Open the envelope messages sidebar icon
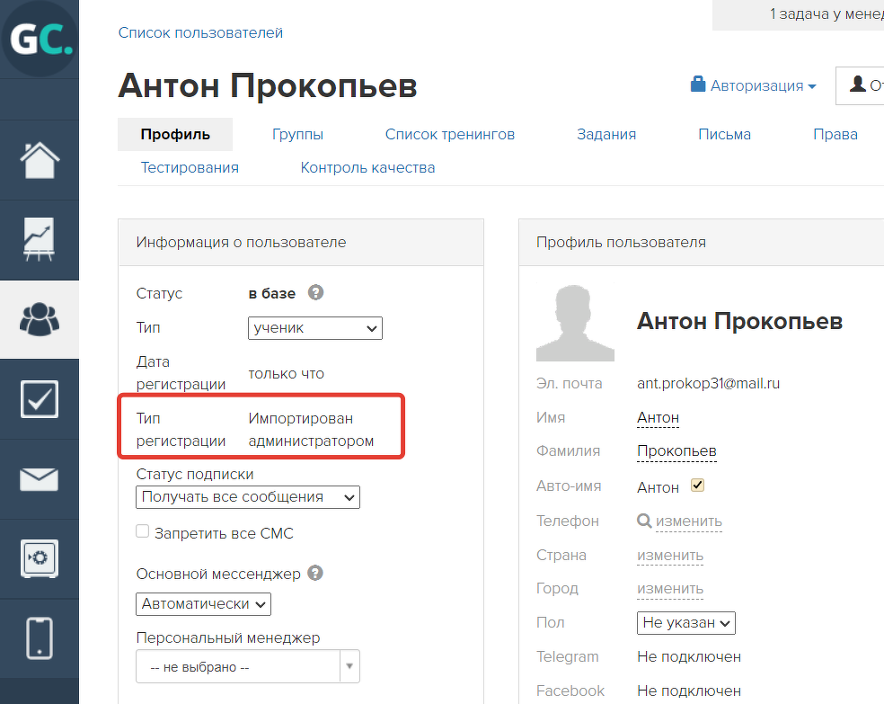Screen dimensions: 884x704 [40, 479]
